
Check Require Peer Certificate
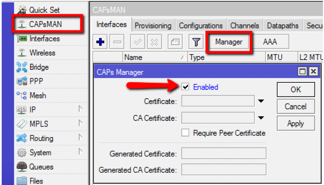[185, 133]
